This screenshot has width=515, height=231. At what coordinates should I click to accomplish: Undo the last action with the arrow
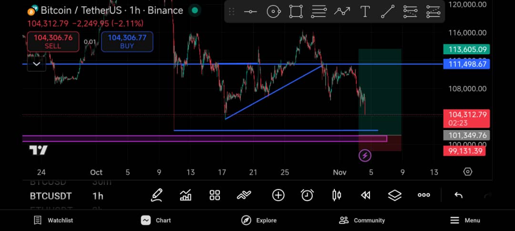tap(459, 196)
